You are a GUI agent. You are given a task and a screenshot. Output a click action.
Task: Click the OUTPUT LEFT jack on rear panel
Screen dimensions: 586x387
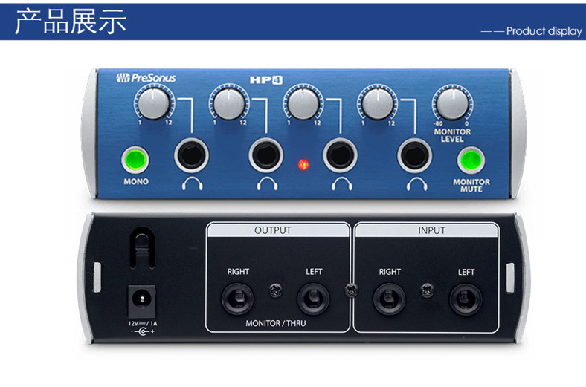[x=313, y=299]
